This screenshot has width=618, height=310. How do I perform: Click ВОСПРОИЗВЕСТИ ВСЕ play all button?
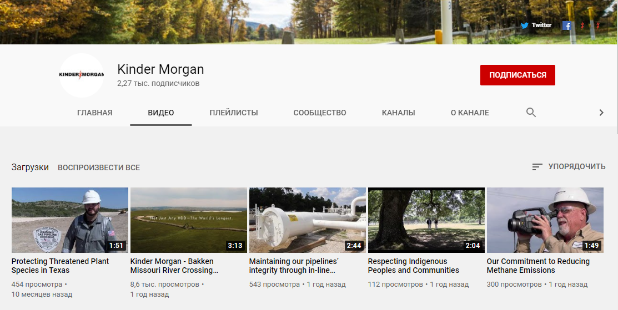(99, 167)
